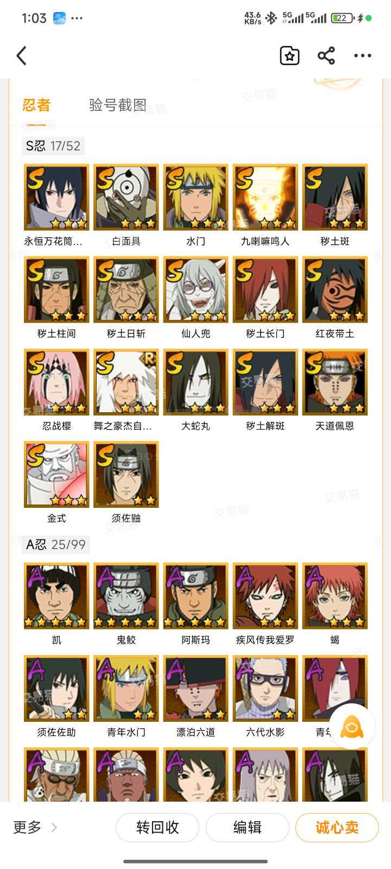This screenshot has width=391, height=869.
Task: Tap the favorite star icon
Action: coord(289,55)
